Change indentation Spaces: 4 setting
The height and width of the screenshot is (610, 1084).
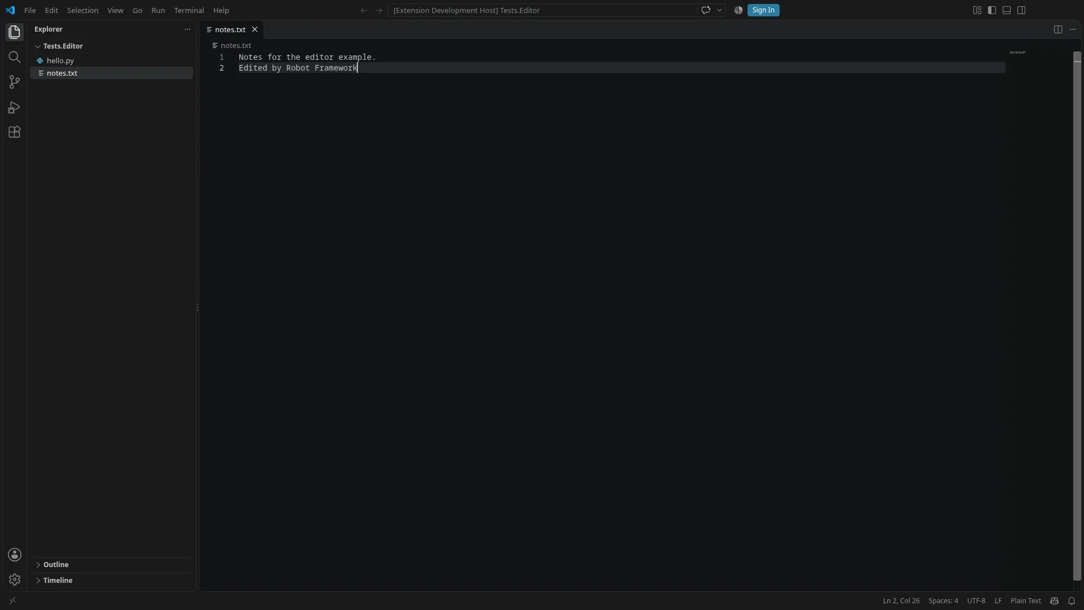click(943, 601)
